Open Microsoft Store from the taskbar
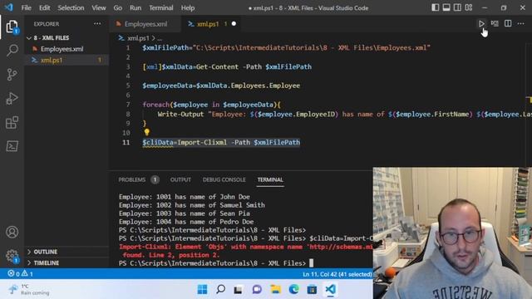532x299 pixels. coord(312,289)
